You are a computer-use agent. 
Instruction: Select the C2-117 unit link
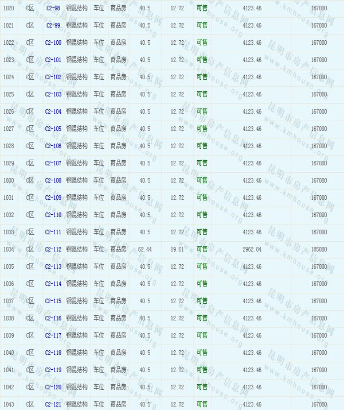point(53,335)
